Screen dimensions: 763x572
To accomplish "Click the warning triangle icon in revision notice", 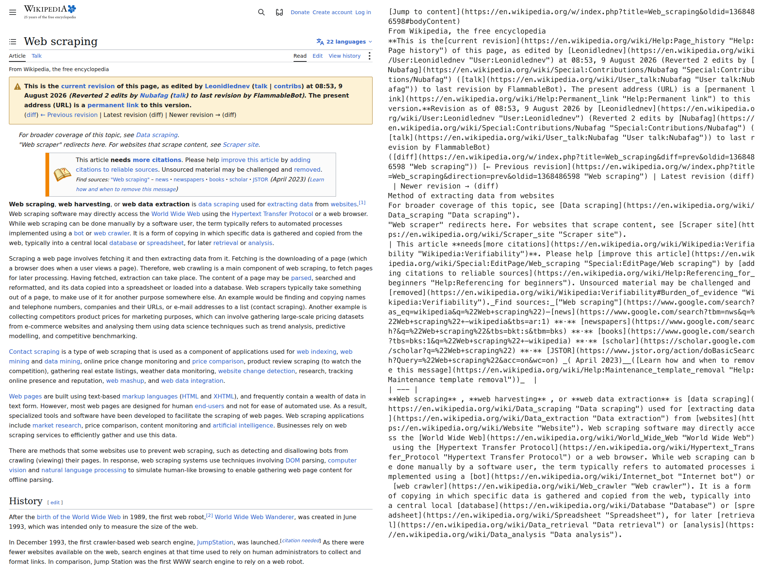I will pos(18,87).
